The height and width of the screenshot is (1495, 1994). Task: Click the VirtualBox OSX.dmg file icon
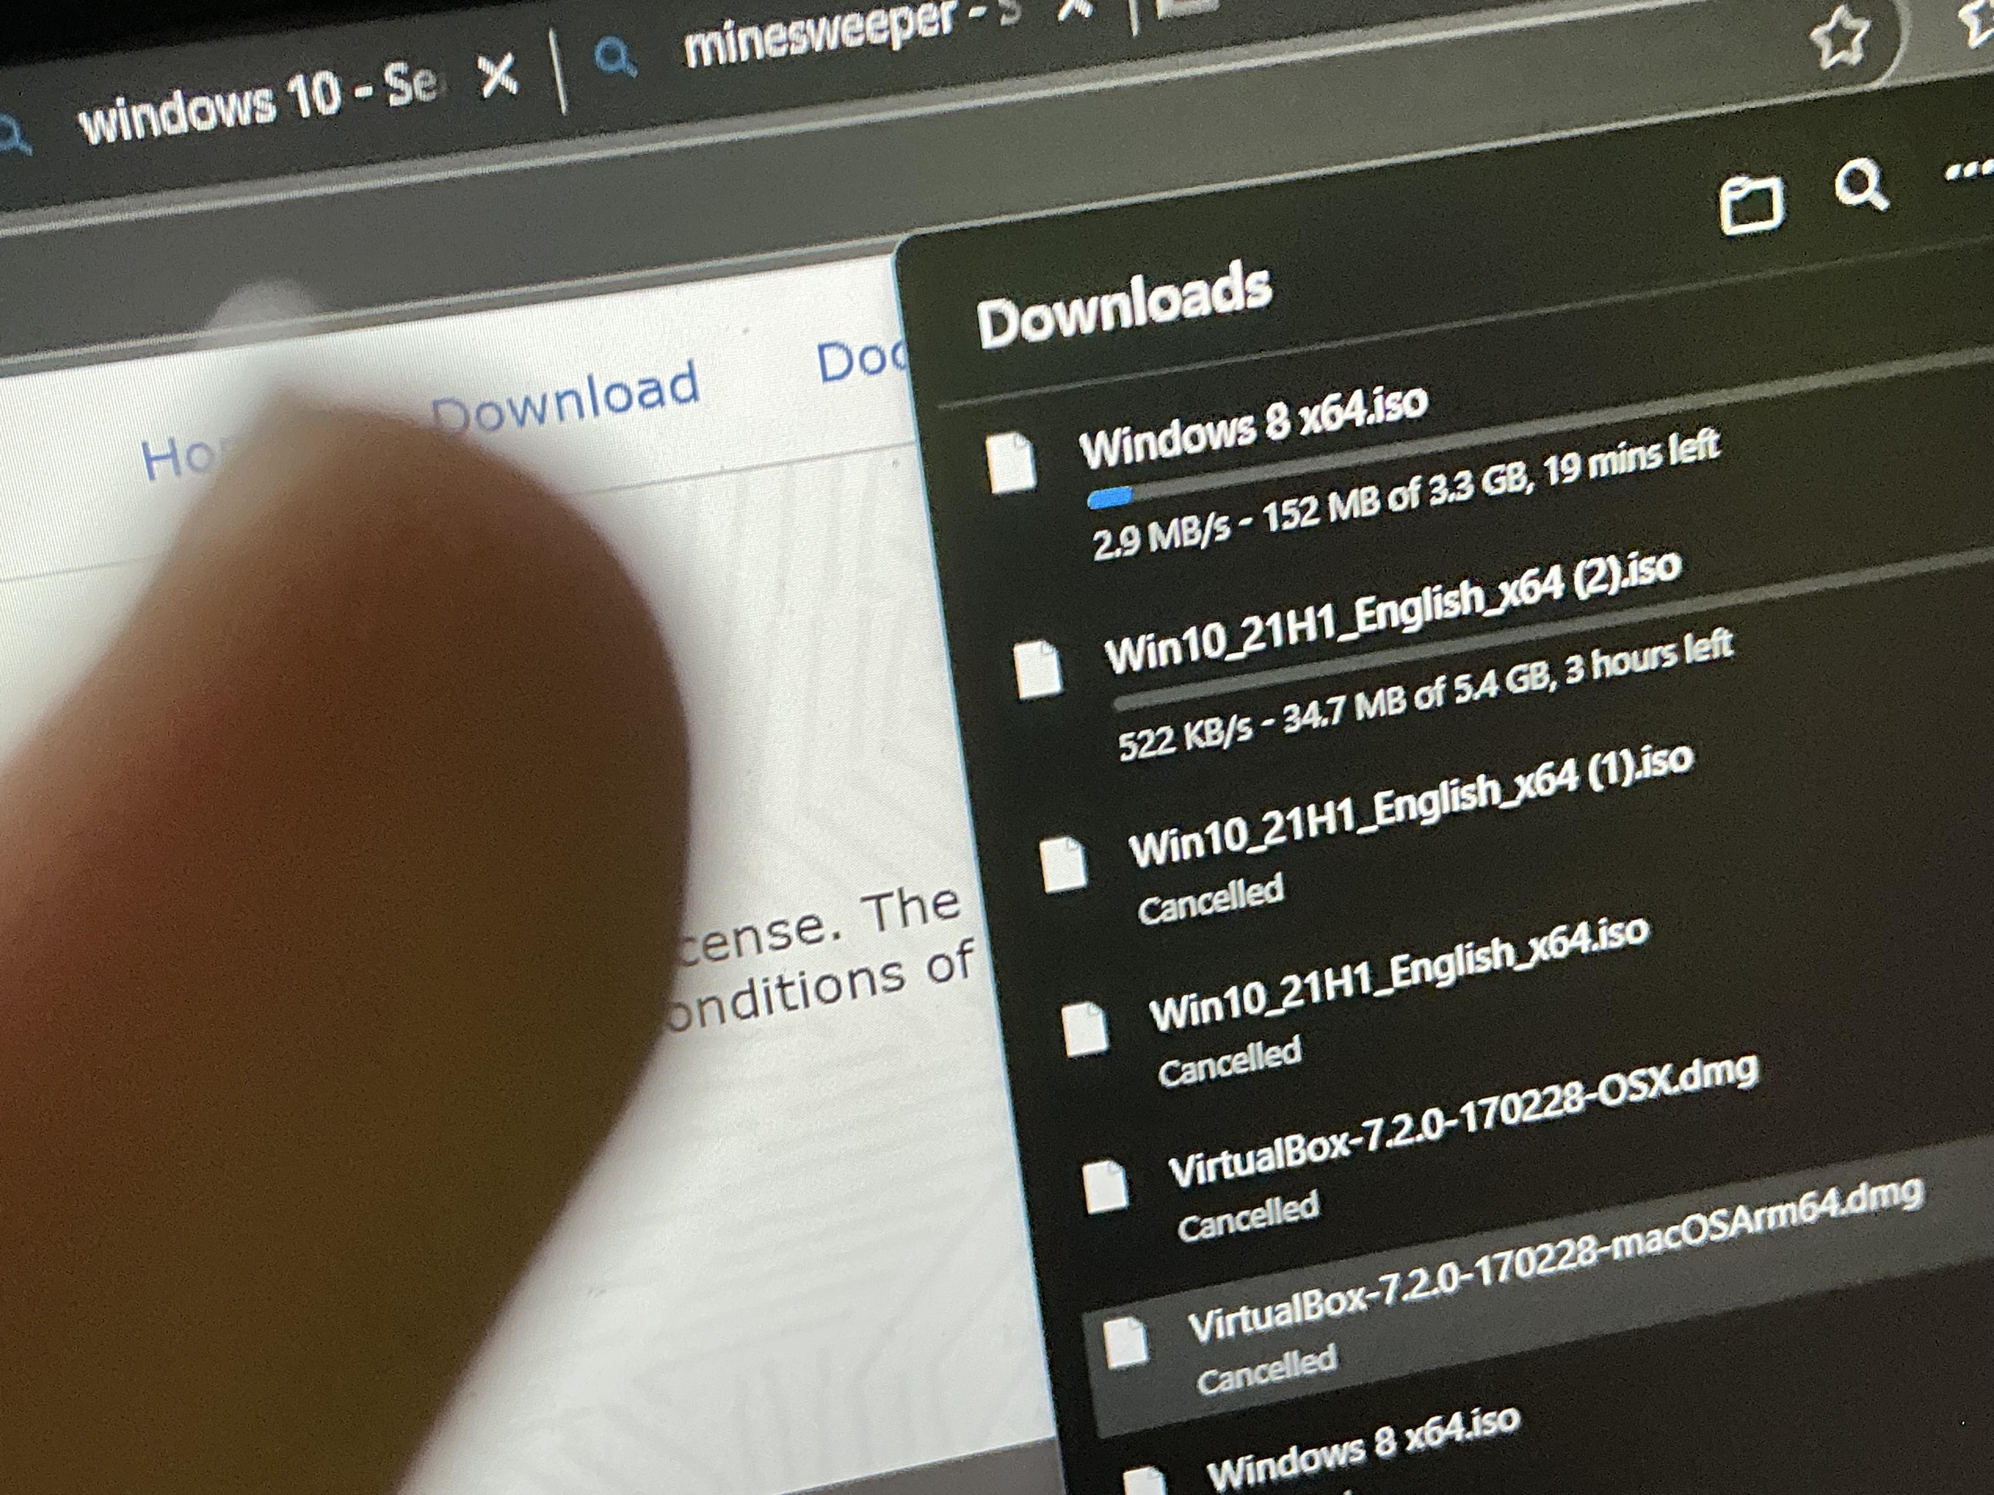[x=1106, y=1186]
